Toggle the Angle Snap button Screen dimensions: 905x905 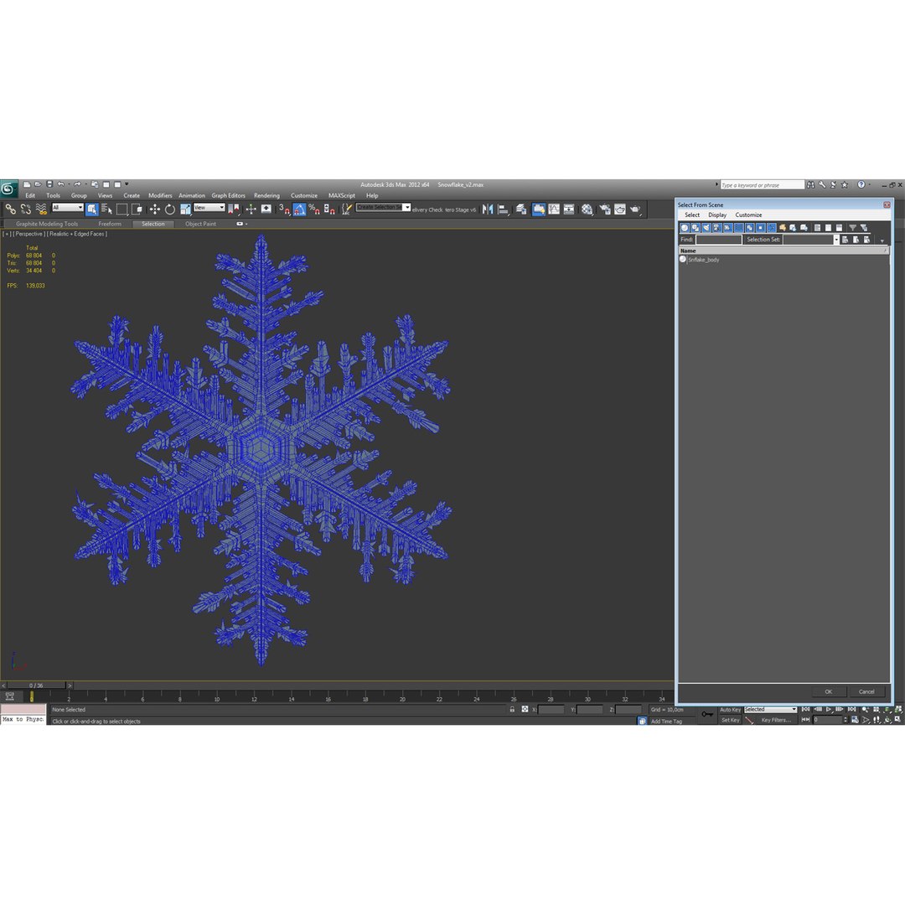[x=299, y=209]
